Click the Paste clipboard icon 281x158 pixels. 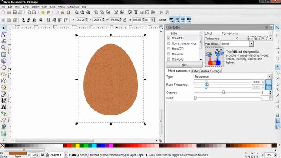[68, 12]
